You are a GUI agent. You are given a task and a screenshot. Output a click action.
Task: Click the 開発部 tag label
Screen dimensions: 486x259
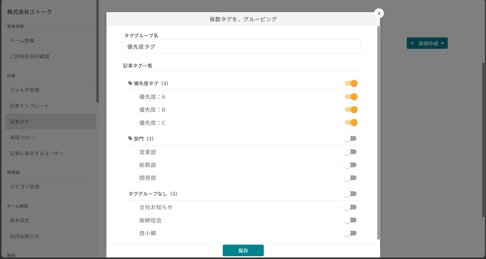click(x=148, y=178)
